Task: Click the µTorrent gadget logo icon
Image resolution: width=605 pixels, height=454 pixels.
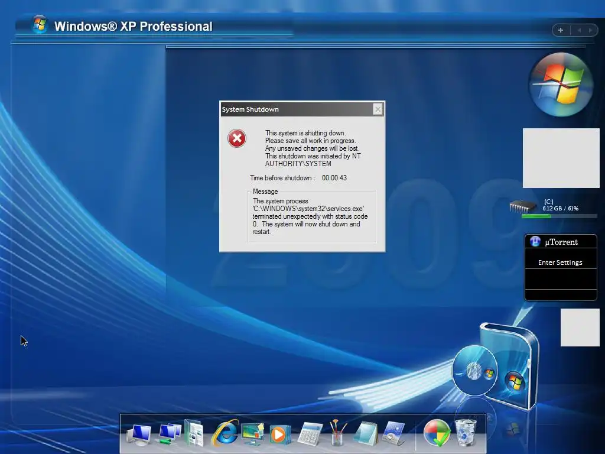Action: point(535,242)
